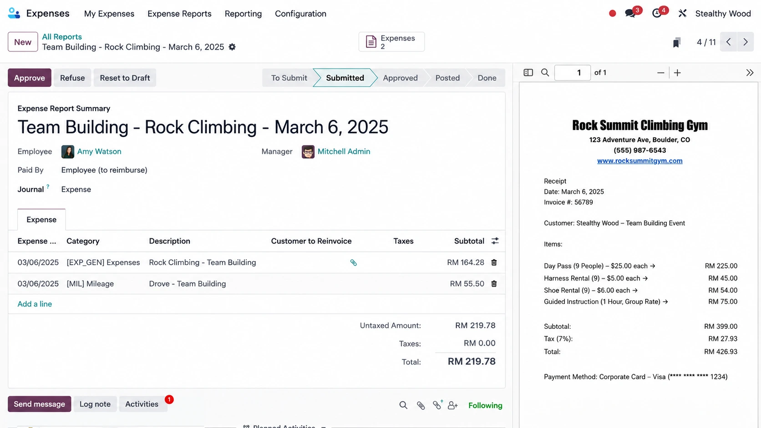The width and height of the screenshot is (761, 428).
Task: Click the red recording indicator dot
Action: [612, 14]
